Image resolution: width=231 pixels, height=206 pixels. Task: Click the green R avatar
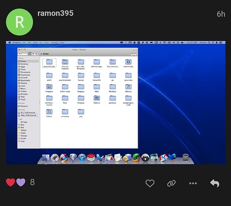[x=19, y=22]
